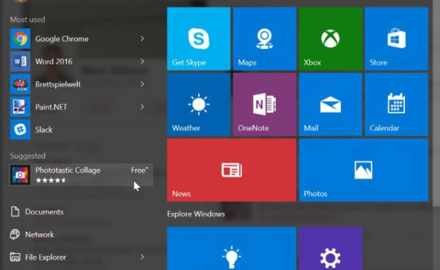Click the Free label on suggested app
This screenshot has height=270, width=440.
point(139,170)
